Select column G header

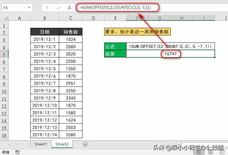click(160, 18)
